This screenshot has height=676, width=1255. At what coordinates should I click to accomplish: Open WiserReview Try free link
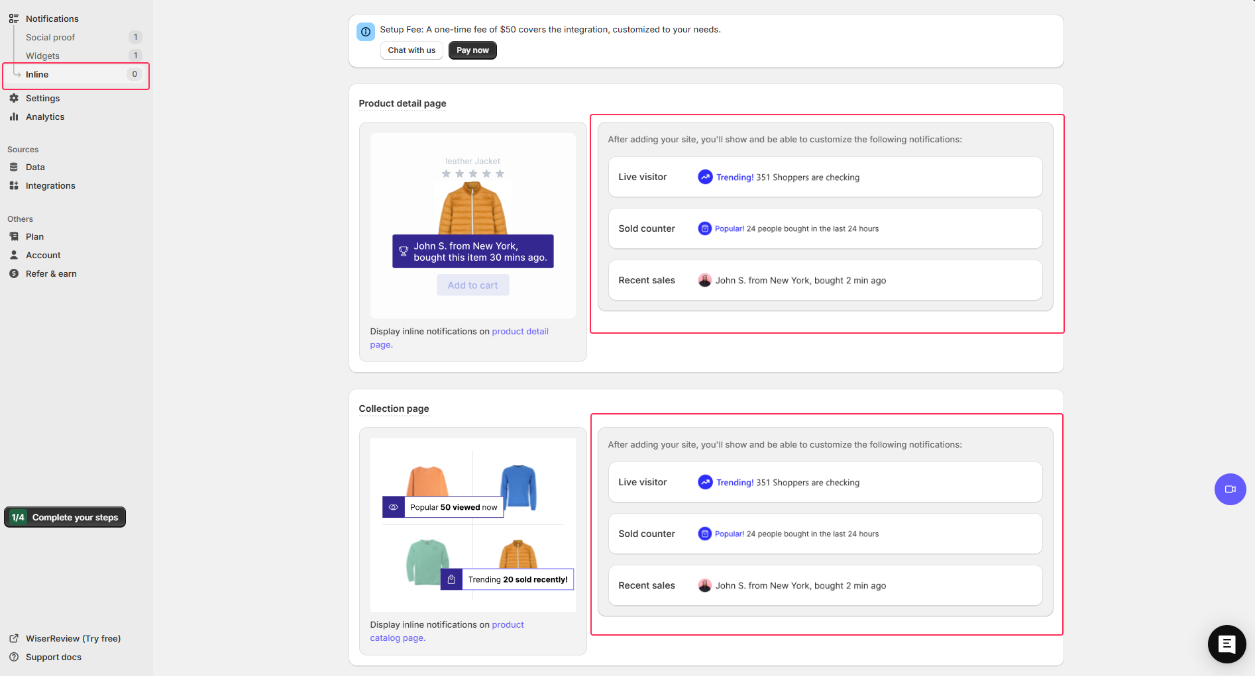73,638
